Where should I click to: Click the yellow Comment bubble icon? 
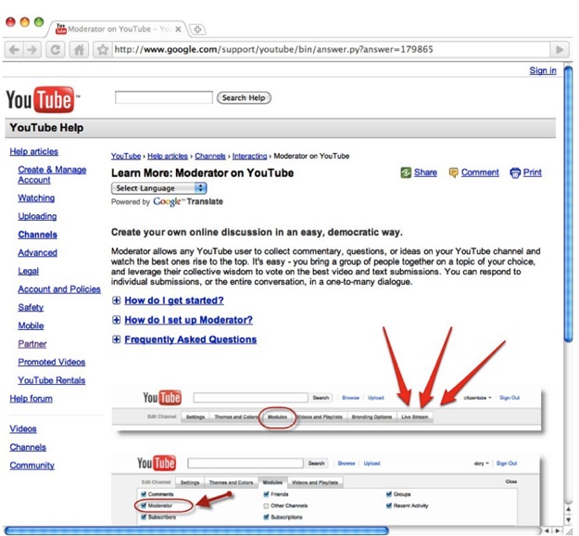453,172
